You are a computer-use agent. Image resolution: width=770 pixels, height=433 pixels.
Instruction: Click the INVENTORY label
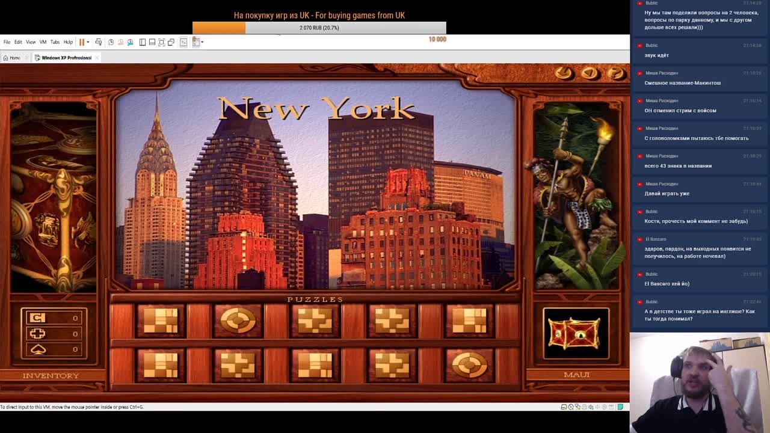tap(51, 376)
